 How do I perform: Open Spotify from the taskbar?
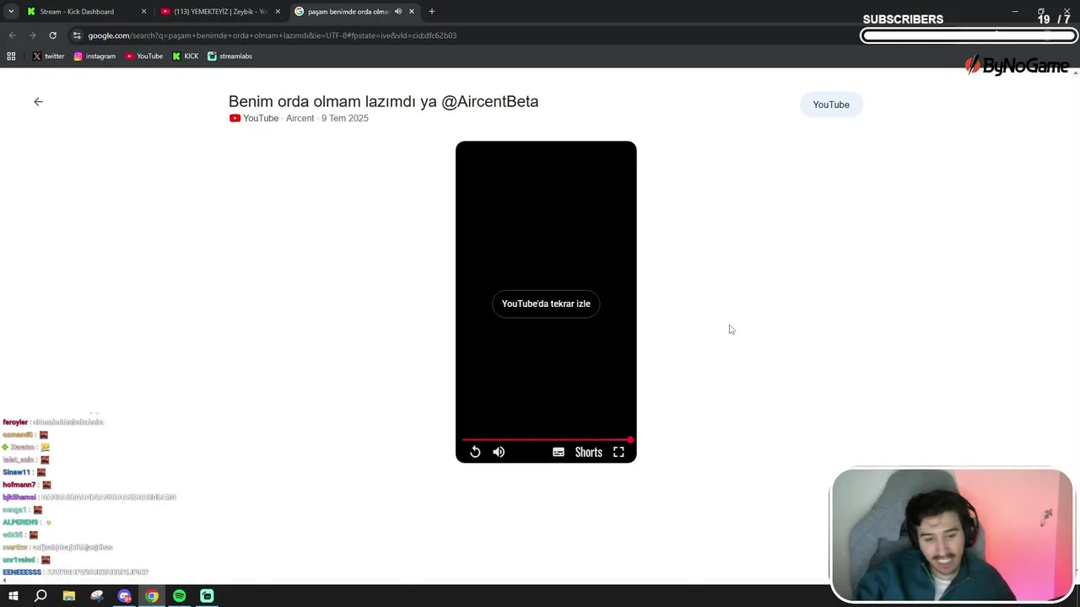180,596
